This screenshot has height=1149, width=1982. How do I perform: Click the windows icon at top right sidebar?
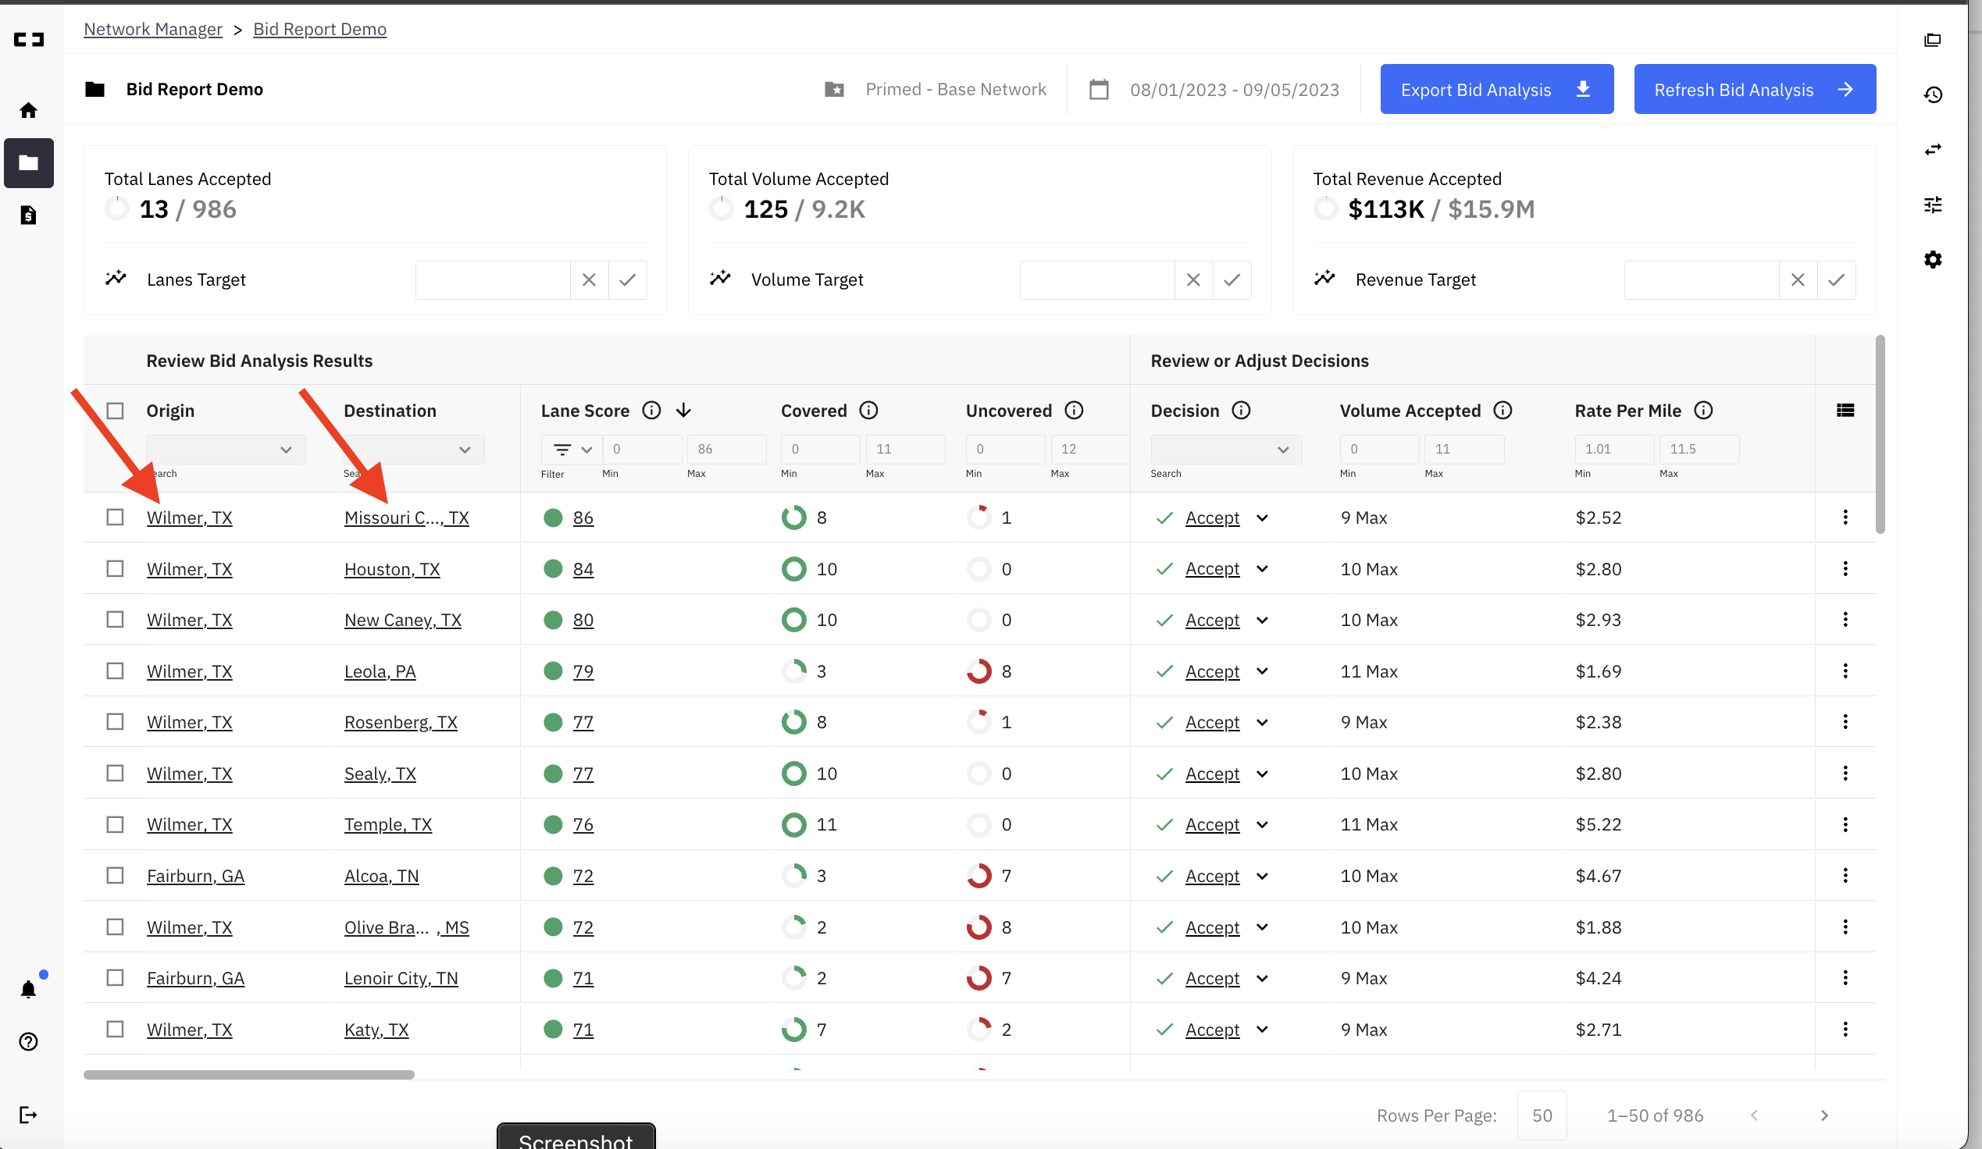1934,39
